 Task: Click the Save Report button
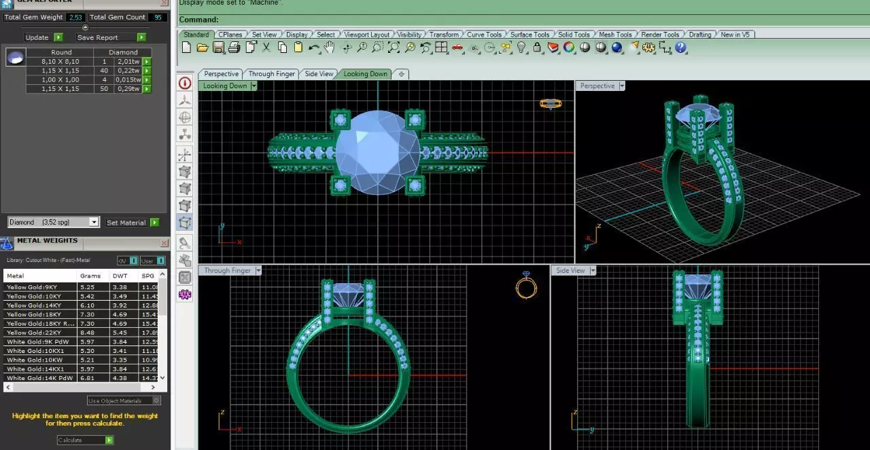[111, 37]
